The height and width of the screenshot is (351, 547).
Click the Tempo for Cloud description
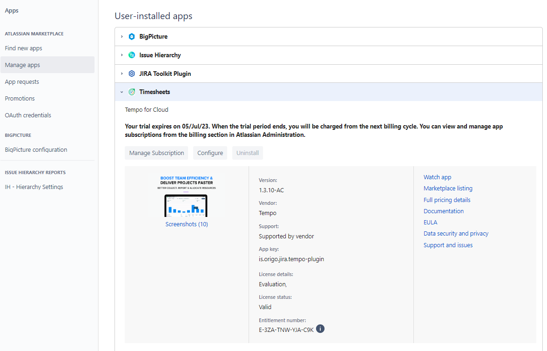[x=147, y=109]
